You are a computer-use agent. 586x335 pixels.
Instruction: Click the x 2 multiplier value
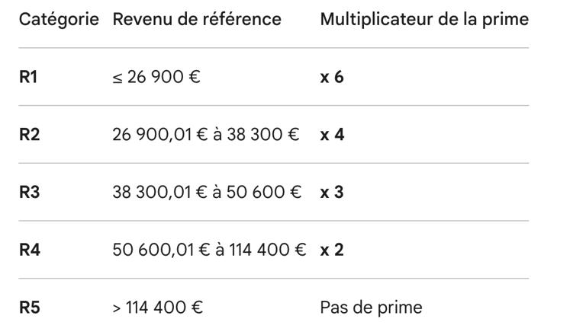[x=332, y=250]
